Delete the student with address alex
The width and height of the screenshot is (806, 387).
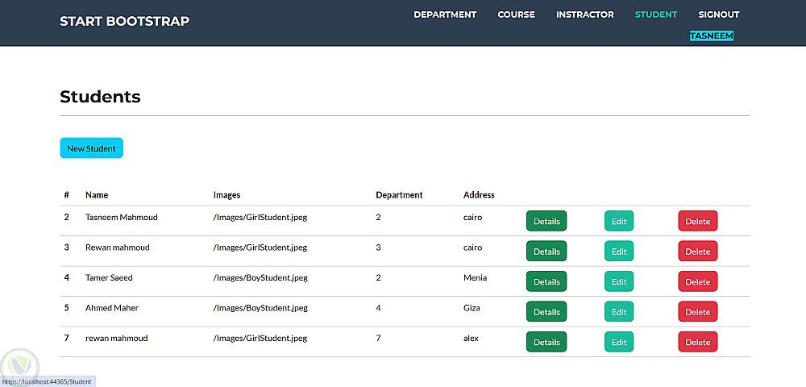coord(697,343)
